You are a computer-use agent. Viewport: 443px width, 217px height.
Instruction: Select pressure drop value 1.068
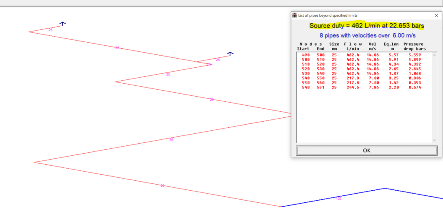click(x=415, y=73)
